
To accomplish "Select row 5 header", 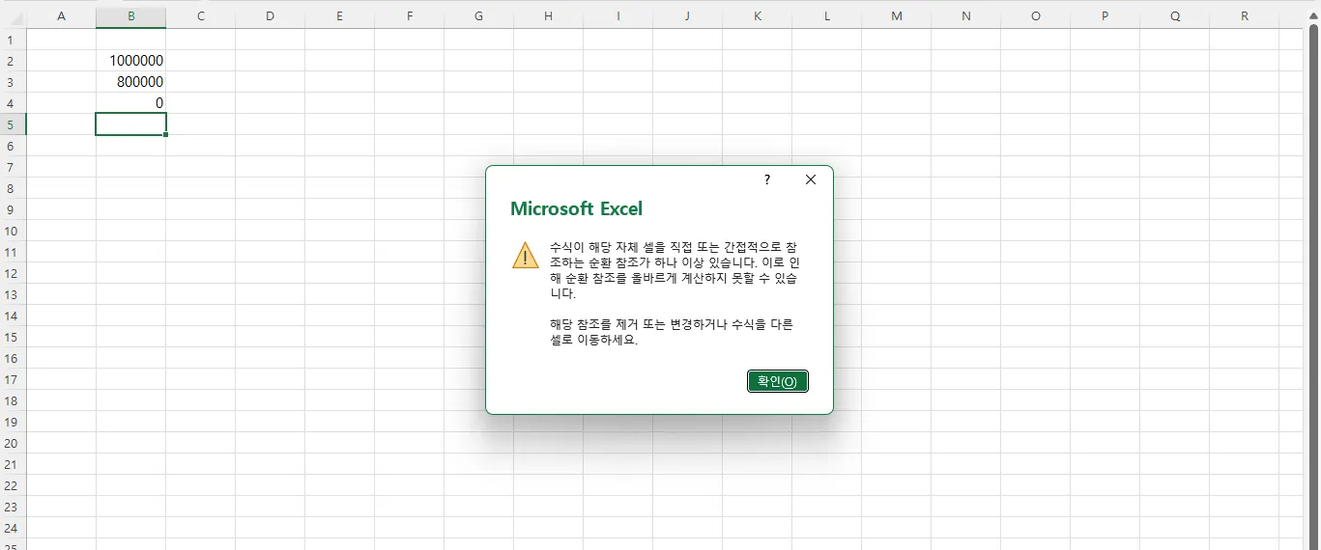I will click(13, 124).
